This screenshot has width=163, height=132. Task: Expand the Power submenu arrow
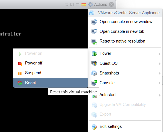point(159,54)
